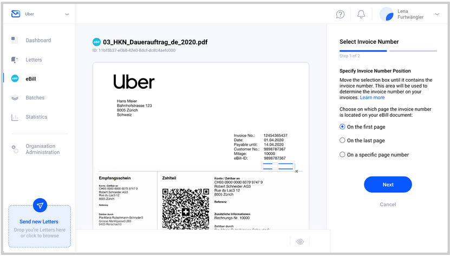
Task: Open the Uber organisation dropdown
Action: pyautogui.click(x=67, y=14)
